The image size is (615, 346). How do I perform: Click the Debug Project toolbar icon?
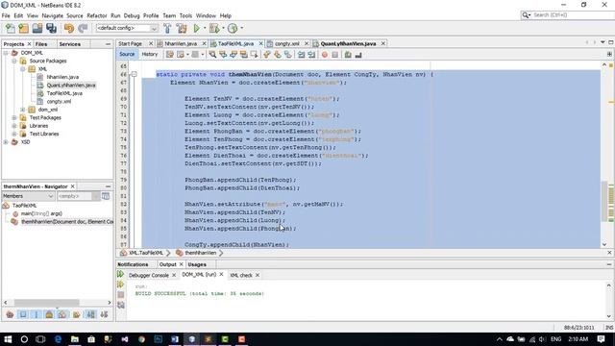click(214, 28)
